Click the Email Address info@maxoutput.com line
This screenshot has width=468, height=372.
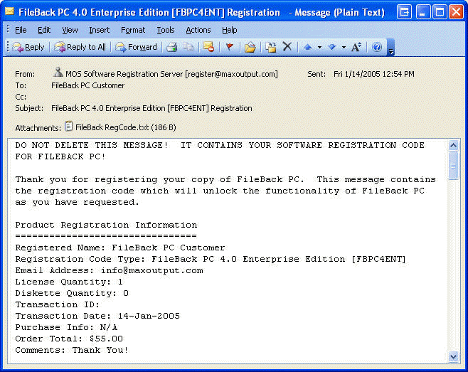coord(110,270)
